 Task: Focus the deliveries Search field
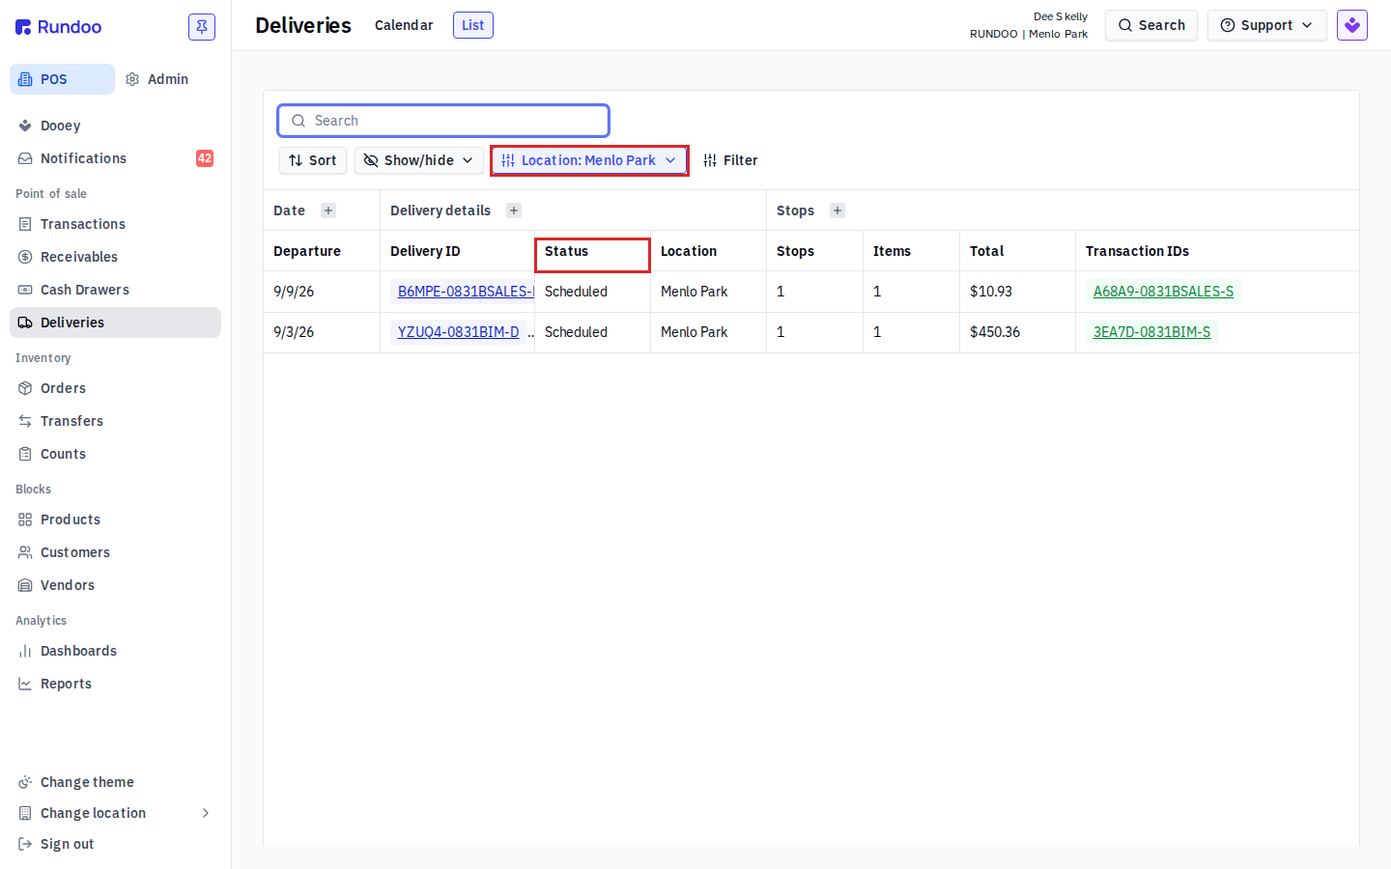(x=443, y=121)
